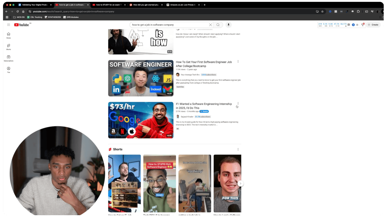Image resolution: width=387 pixels, height=217 pixels.
Task: Open the Your Average Tech Bro channel
Action: click(190, 75)
